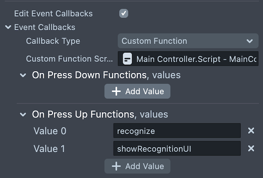Image resolution: width=263 pixels, height=178 pixels.
Task: Collapse On Press Up Functions chevron
Action: click(x=23, y=115)
